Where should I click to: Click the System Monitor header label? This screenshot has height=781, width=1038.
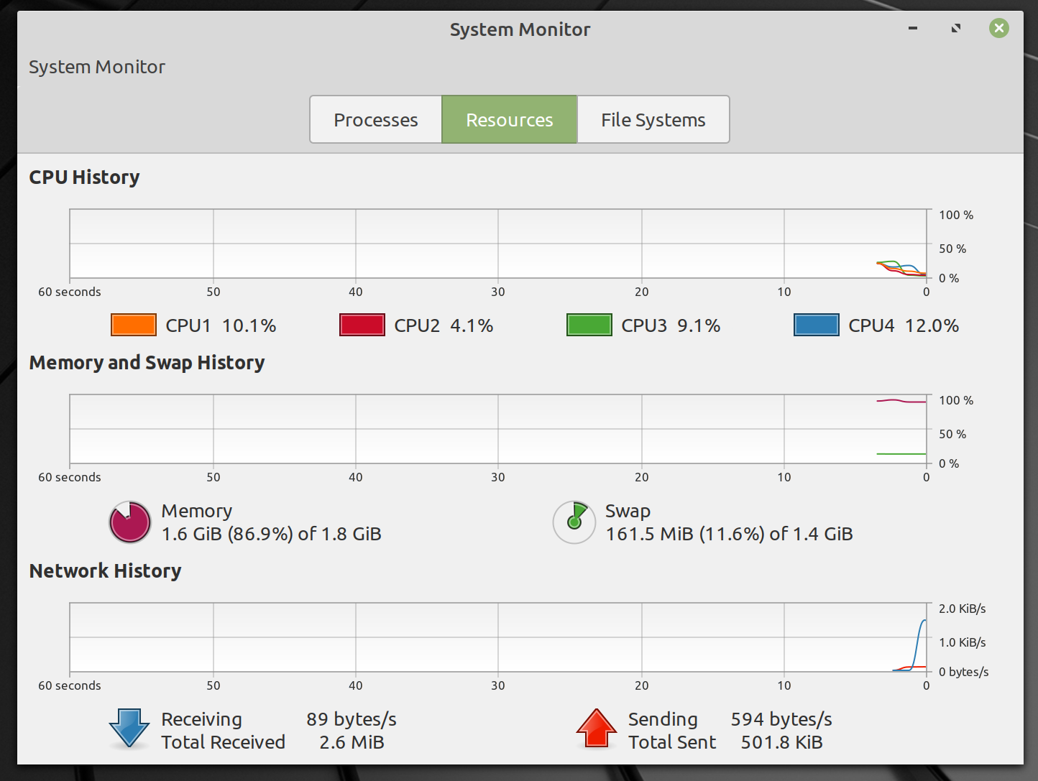coord(97,67)
